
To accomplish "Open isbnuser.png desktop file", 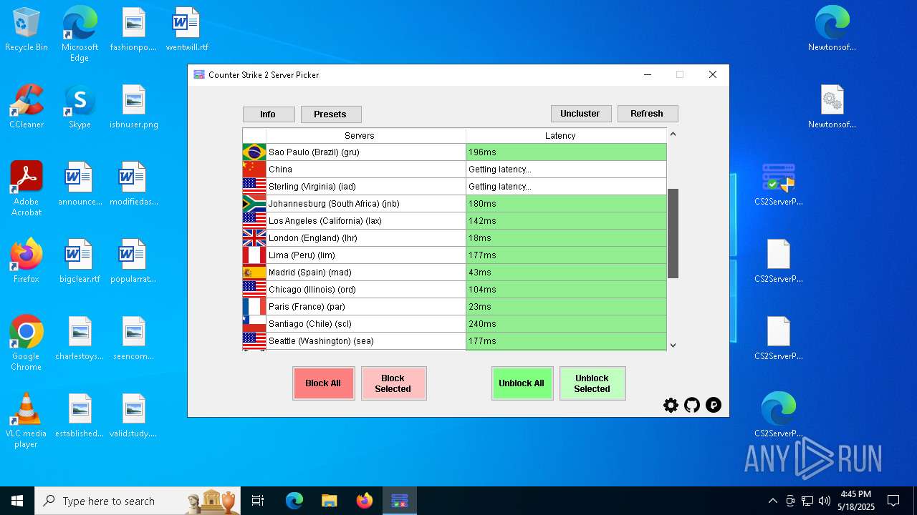I will click(134, 107).
